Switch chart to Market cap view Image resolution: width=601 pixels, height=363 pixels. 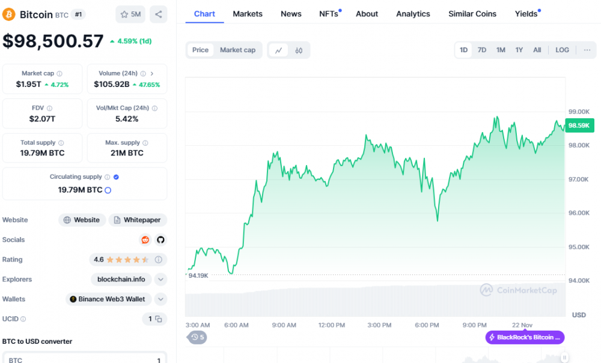pyautogui.click(x=237, y=50)
